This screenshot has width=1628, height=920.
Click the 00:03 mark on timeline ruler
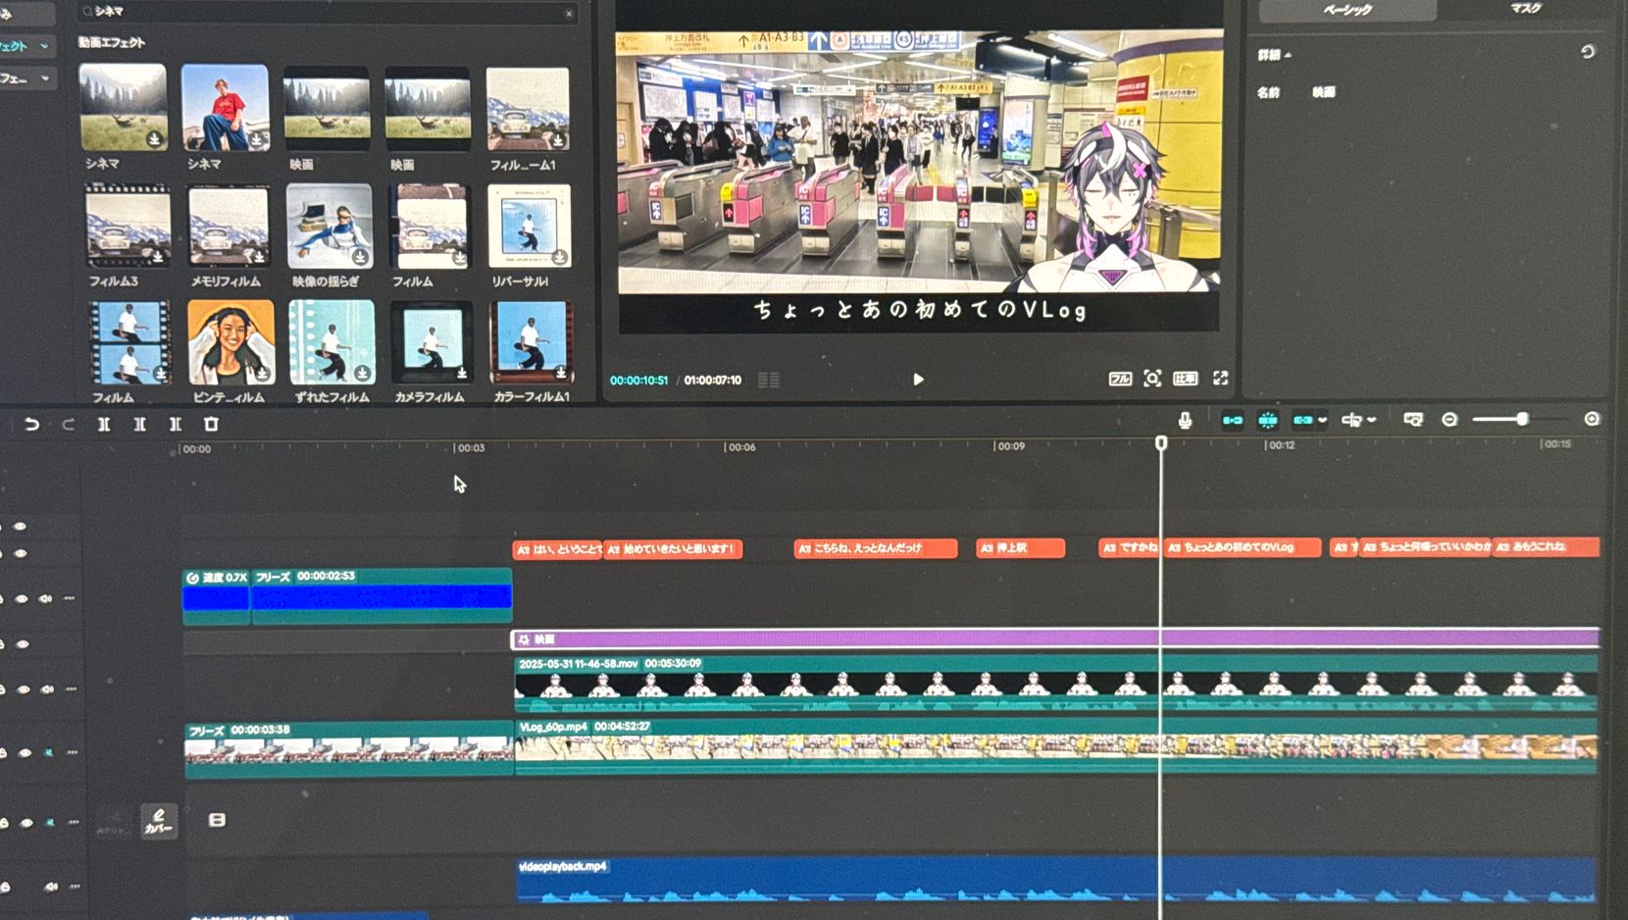(x=470, y=447)
